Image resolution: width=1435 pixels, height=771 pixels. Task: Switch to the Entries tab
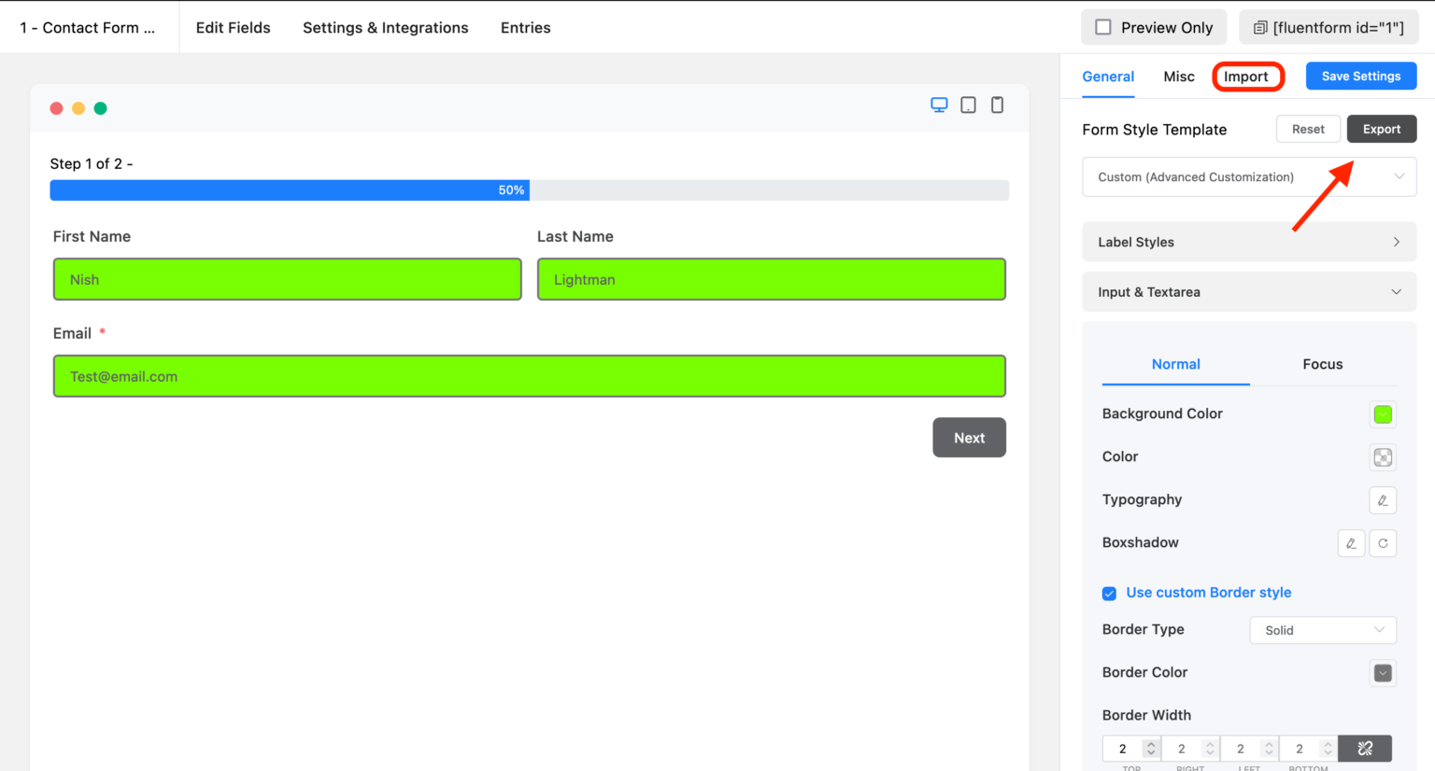(525, 27)
